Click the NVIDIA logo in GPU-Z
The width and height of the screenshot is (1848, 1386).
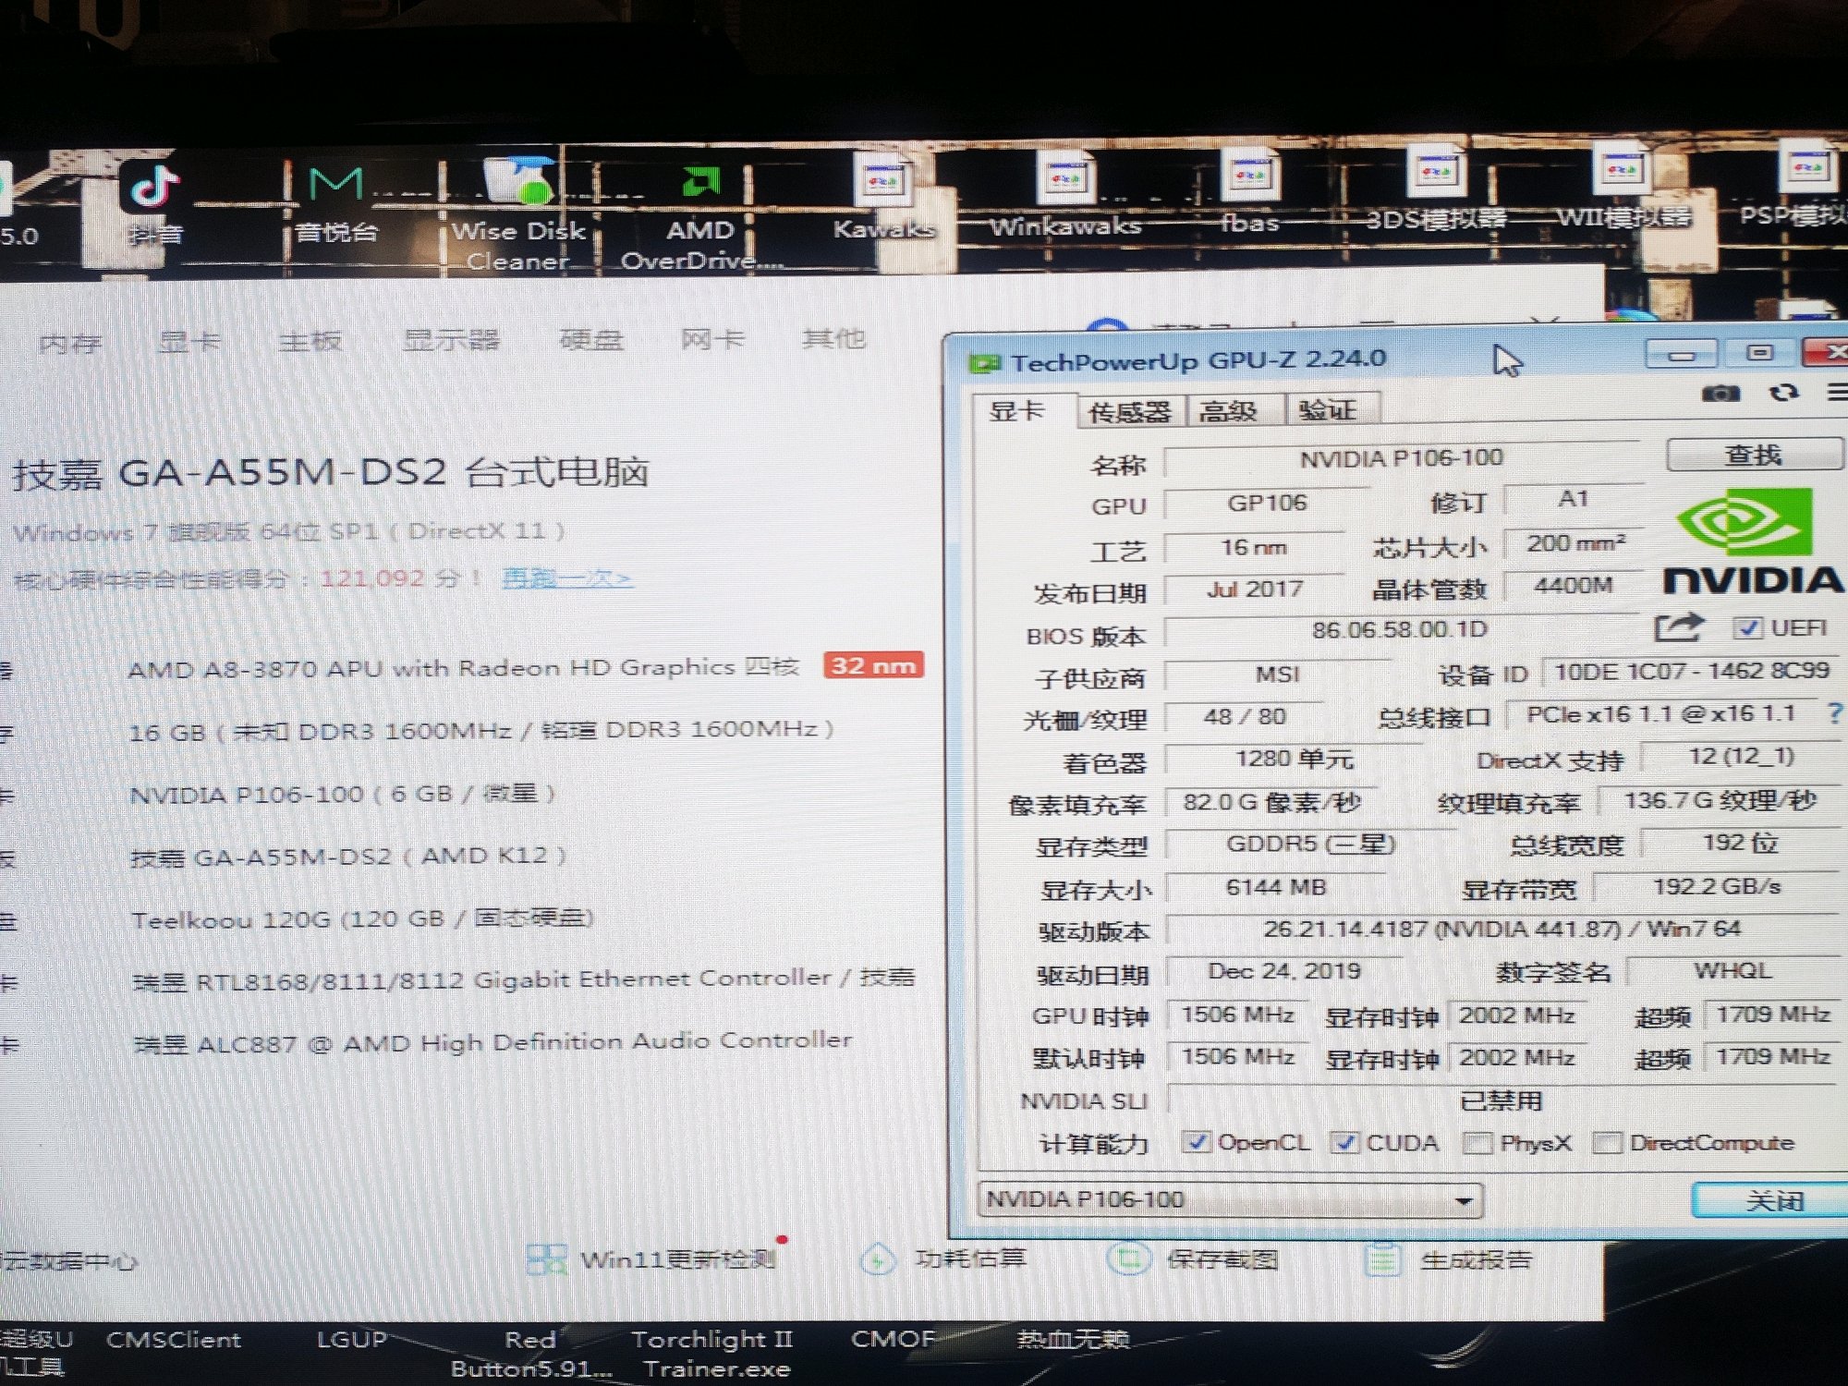(1752, 542)
